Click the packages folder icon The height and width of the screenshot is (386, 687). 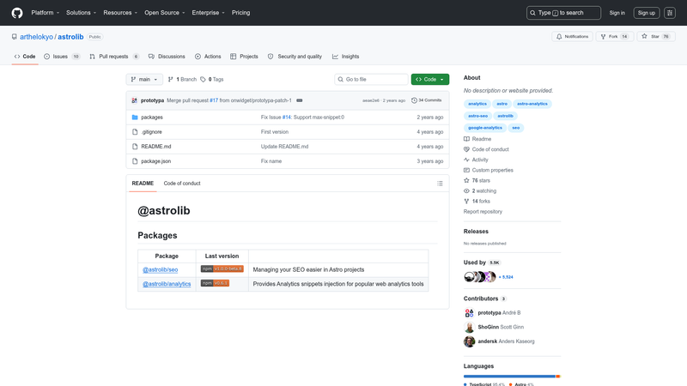(x=135, y=118)
